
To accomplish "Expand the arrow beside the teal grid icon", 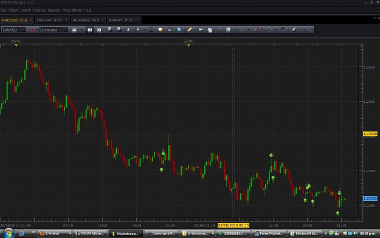I will click(x=235, y=30).
